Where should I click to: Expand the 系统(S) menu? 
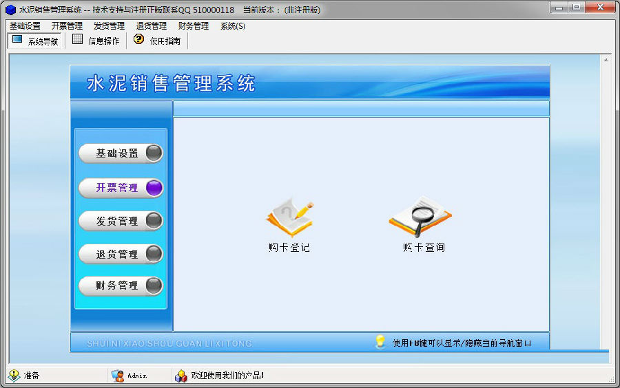point(232,26)
